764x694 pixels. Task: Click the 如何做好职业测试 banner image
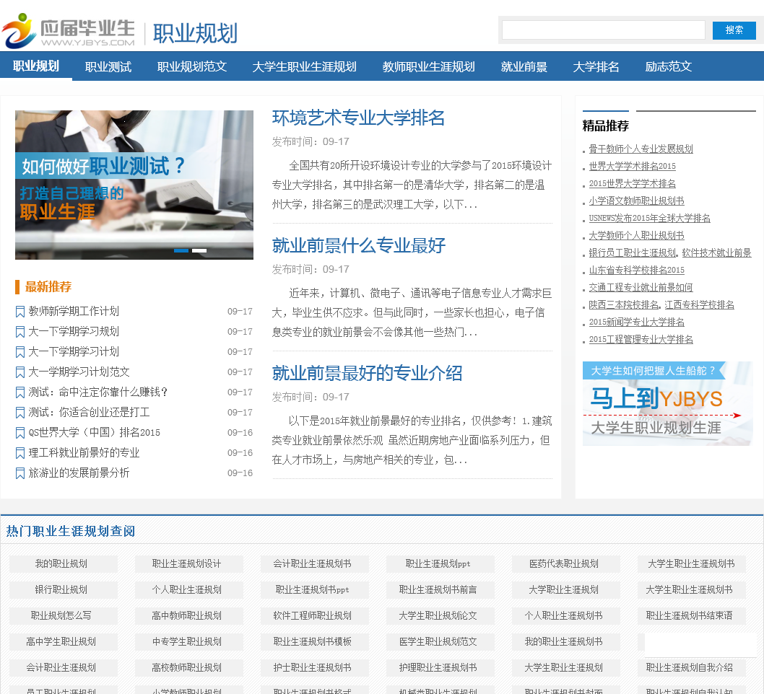[x=134, y=185]
